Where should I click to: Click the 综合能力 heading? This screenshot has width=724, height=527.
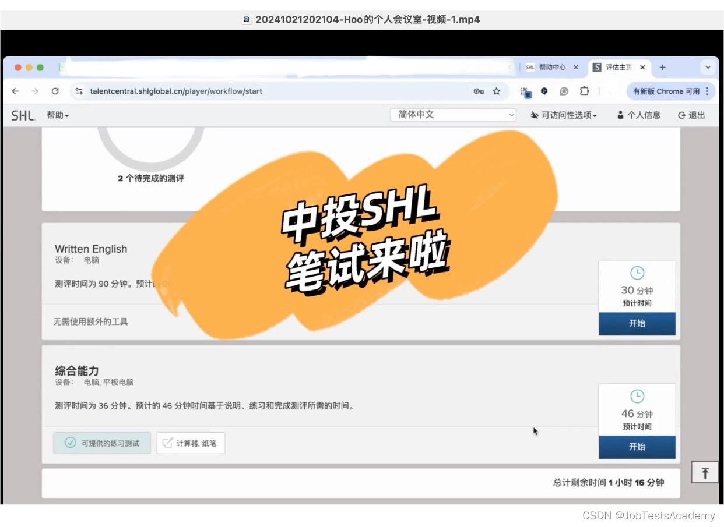coord(77,370)
